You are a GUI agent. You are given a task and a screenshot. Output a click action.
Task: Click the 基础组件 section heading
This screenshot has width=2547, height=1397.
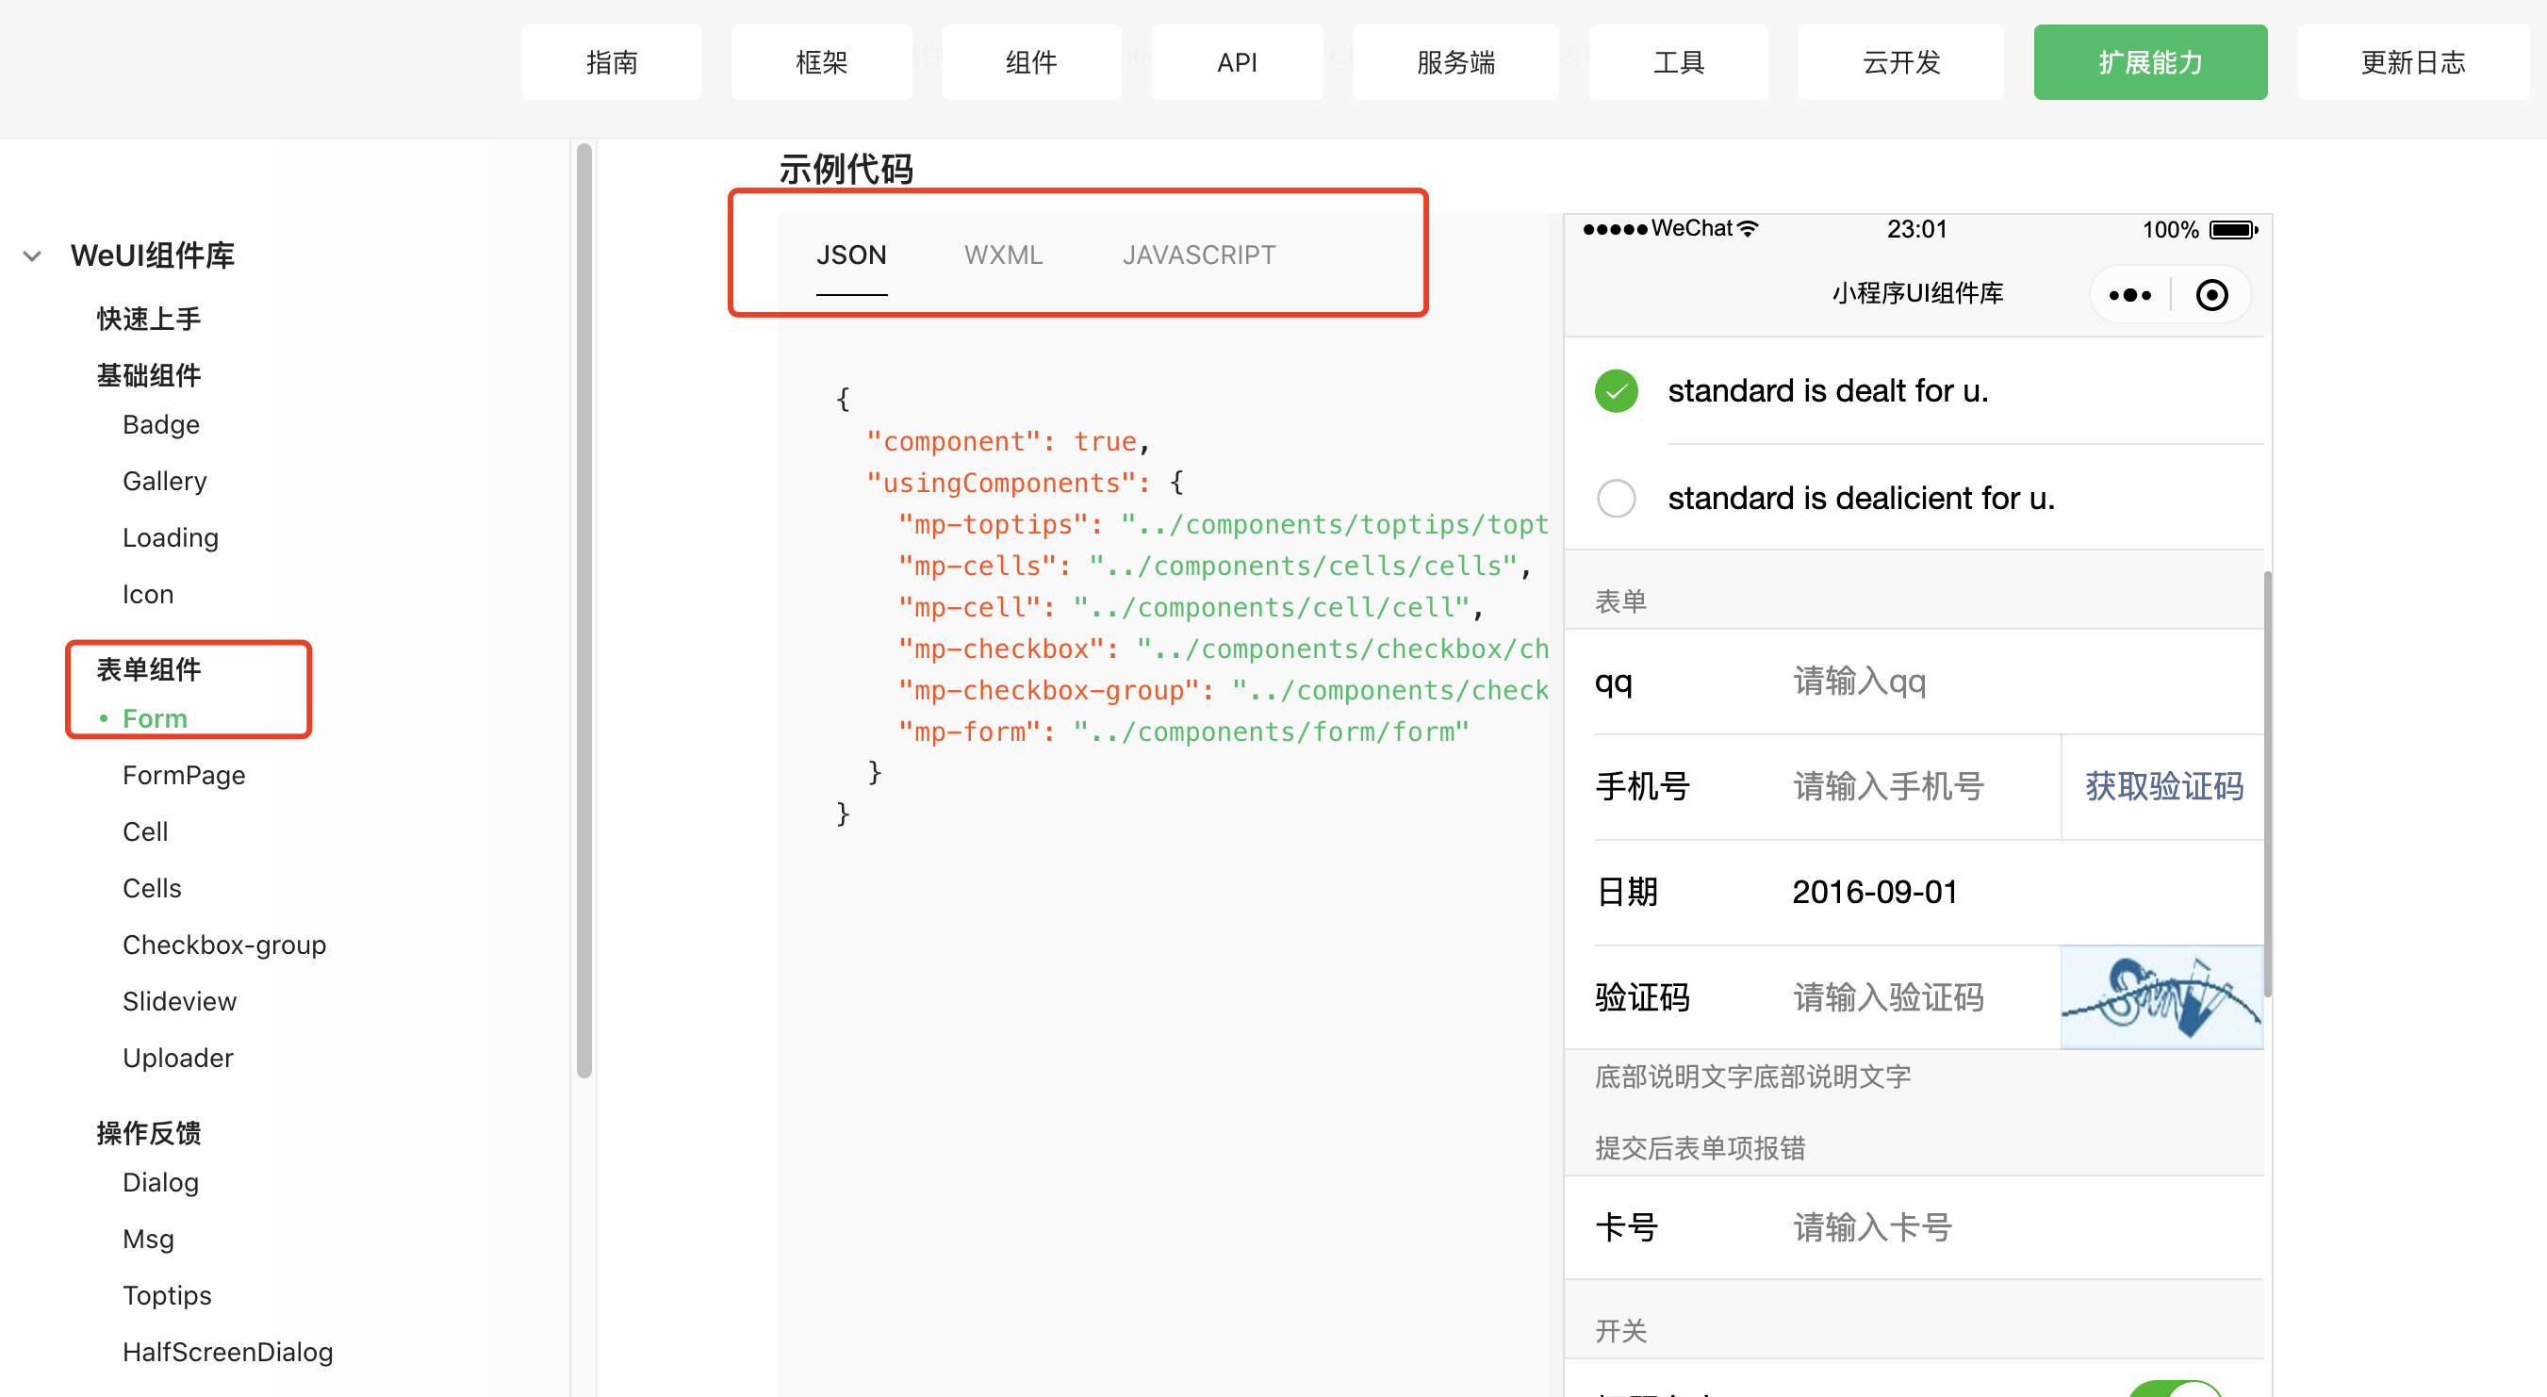coord(148,375)
